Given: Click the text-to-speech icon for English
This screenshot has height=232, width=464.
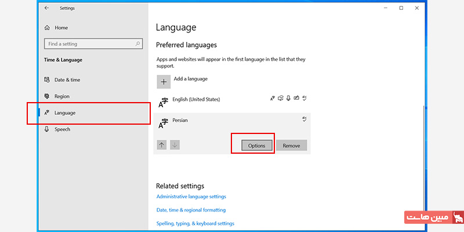Looking at the screenshot, I should [x=280, y=99].
